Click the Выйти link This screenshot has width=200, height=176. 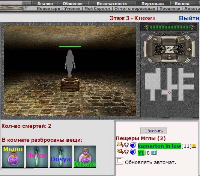pos(189,18)
